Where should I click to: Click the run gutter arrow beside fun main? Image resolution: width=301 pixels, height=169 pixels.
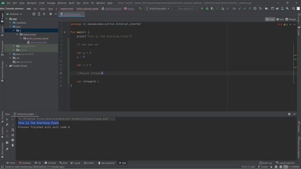tap(65, 32)
